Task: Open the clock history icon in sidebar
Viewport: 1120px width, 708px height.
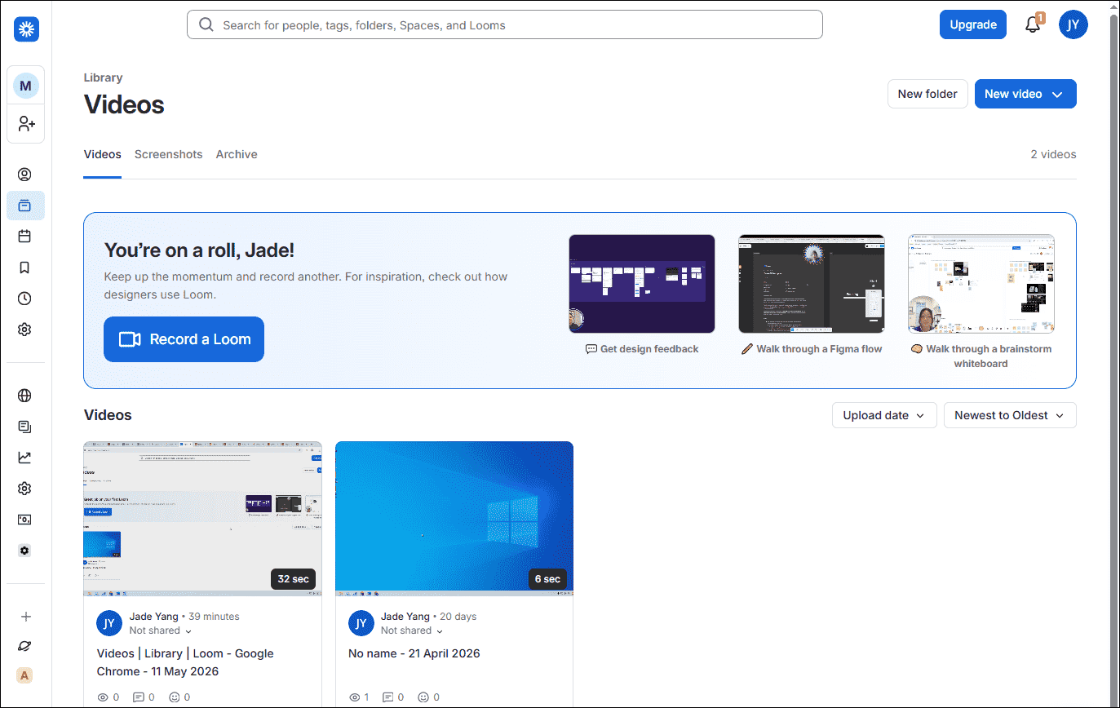Action: pos(24,299)
